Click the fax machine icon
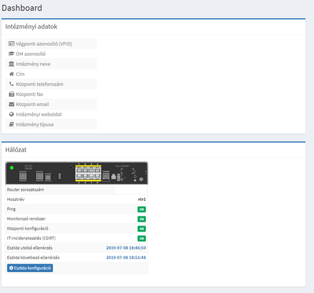Image resolution: width=314 pixels, height=293 pixels. [x=12, y=94]
